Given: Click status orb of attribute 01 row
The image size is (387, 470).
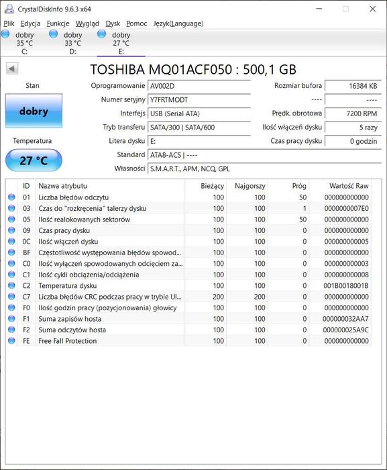Looking at the screenshot, I should tap(11, 197).
